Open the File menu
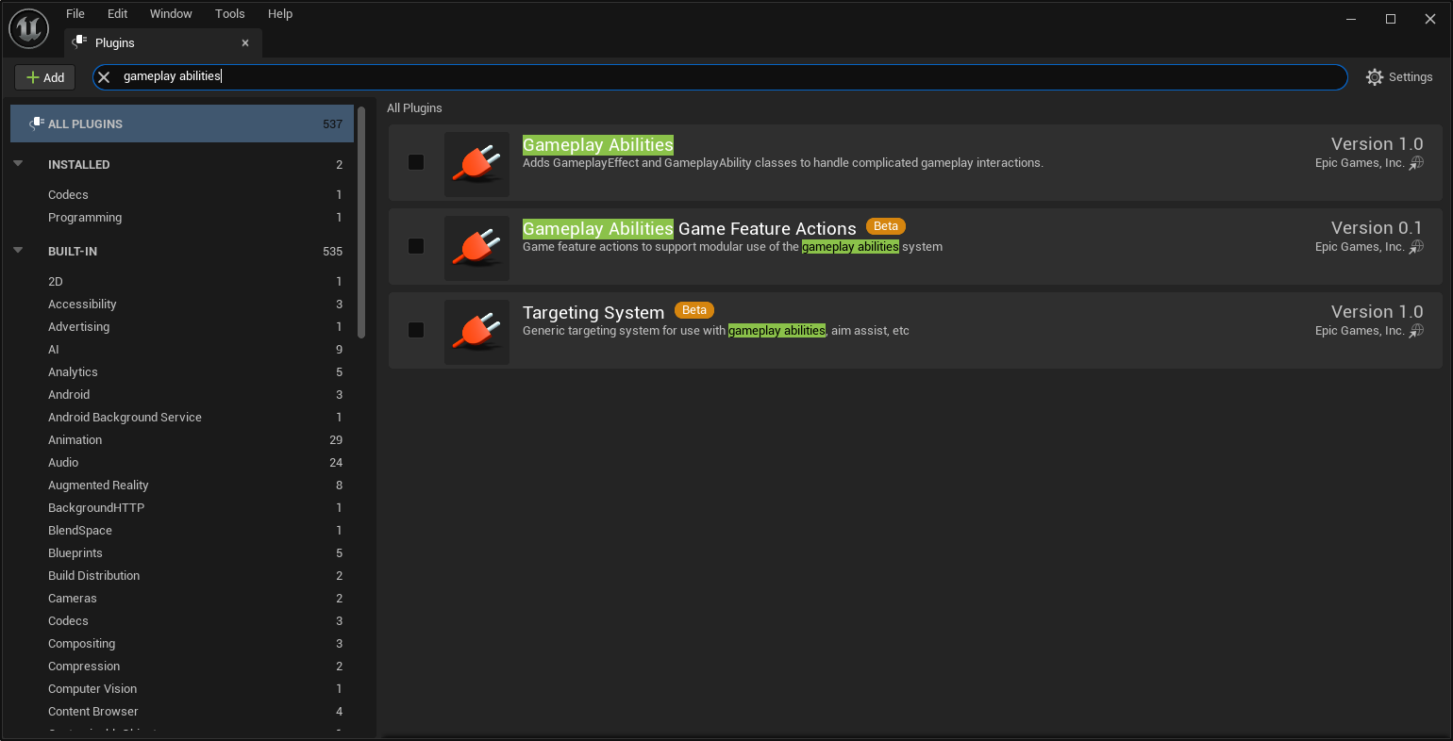Viewport: 1453px width, 741px height. [75, 14]
